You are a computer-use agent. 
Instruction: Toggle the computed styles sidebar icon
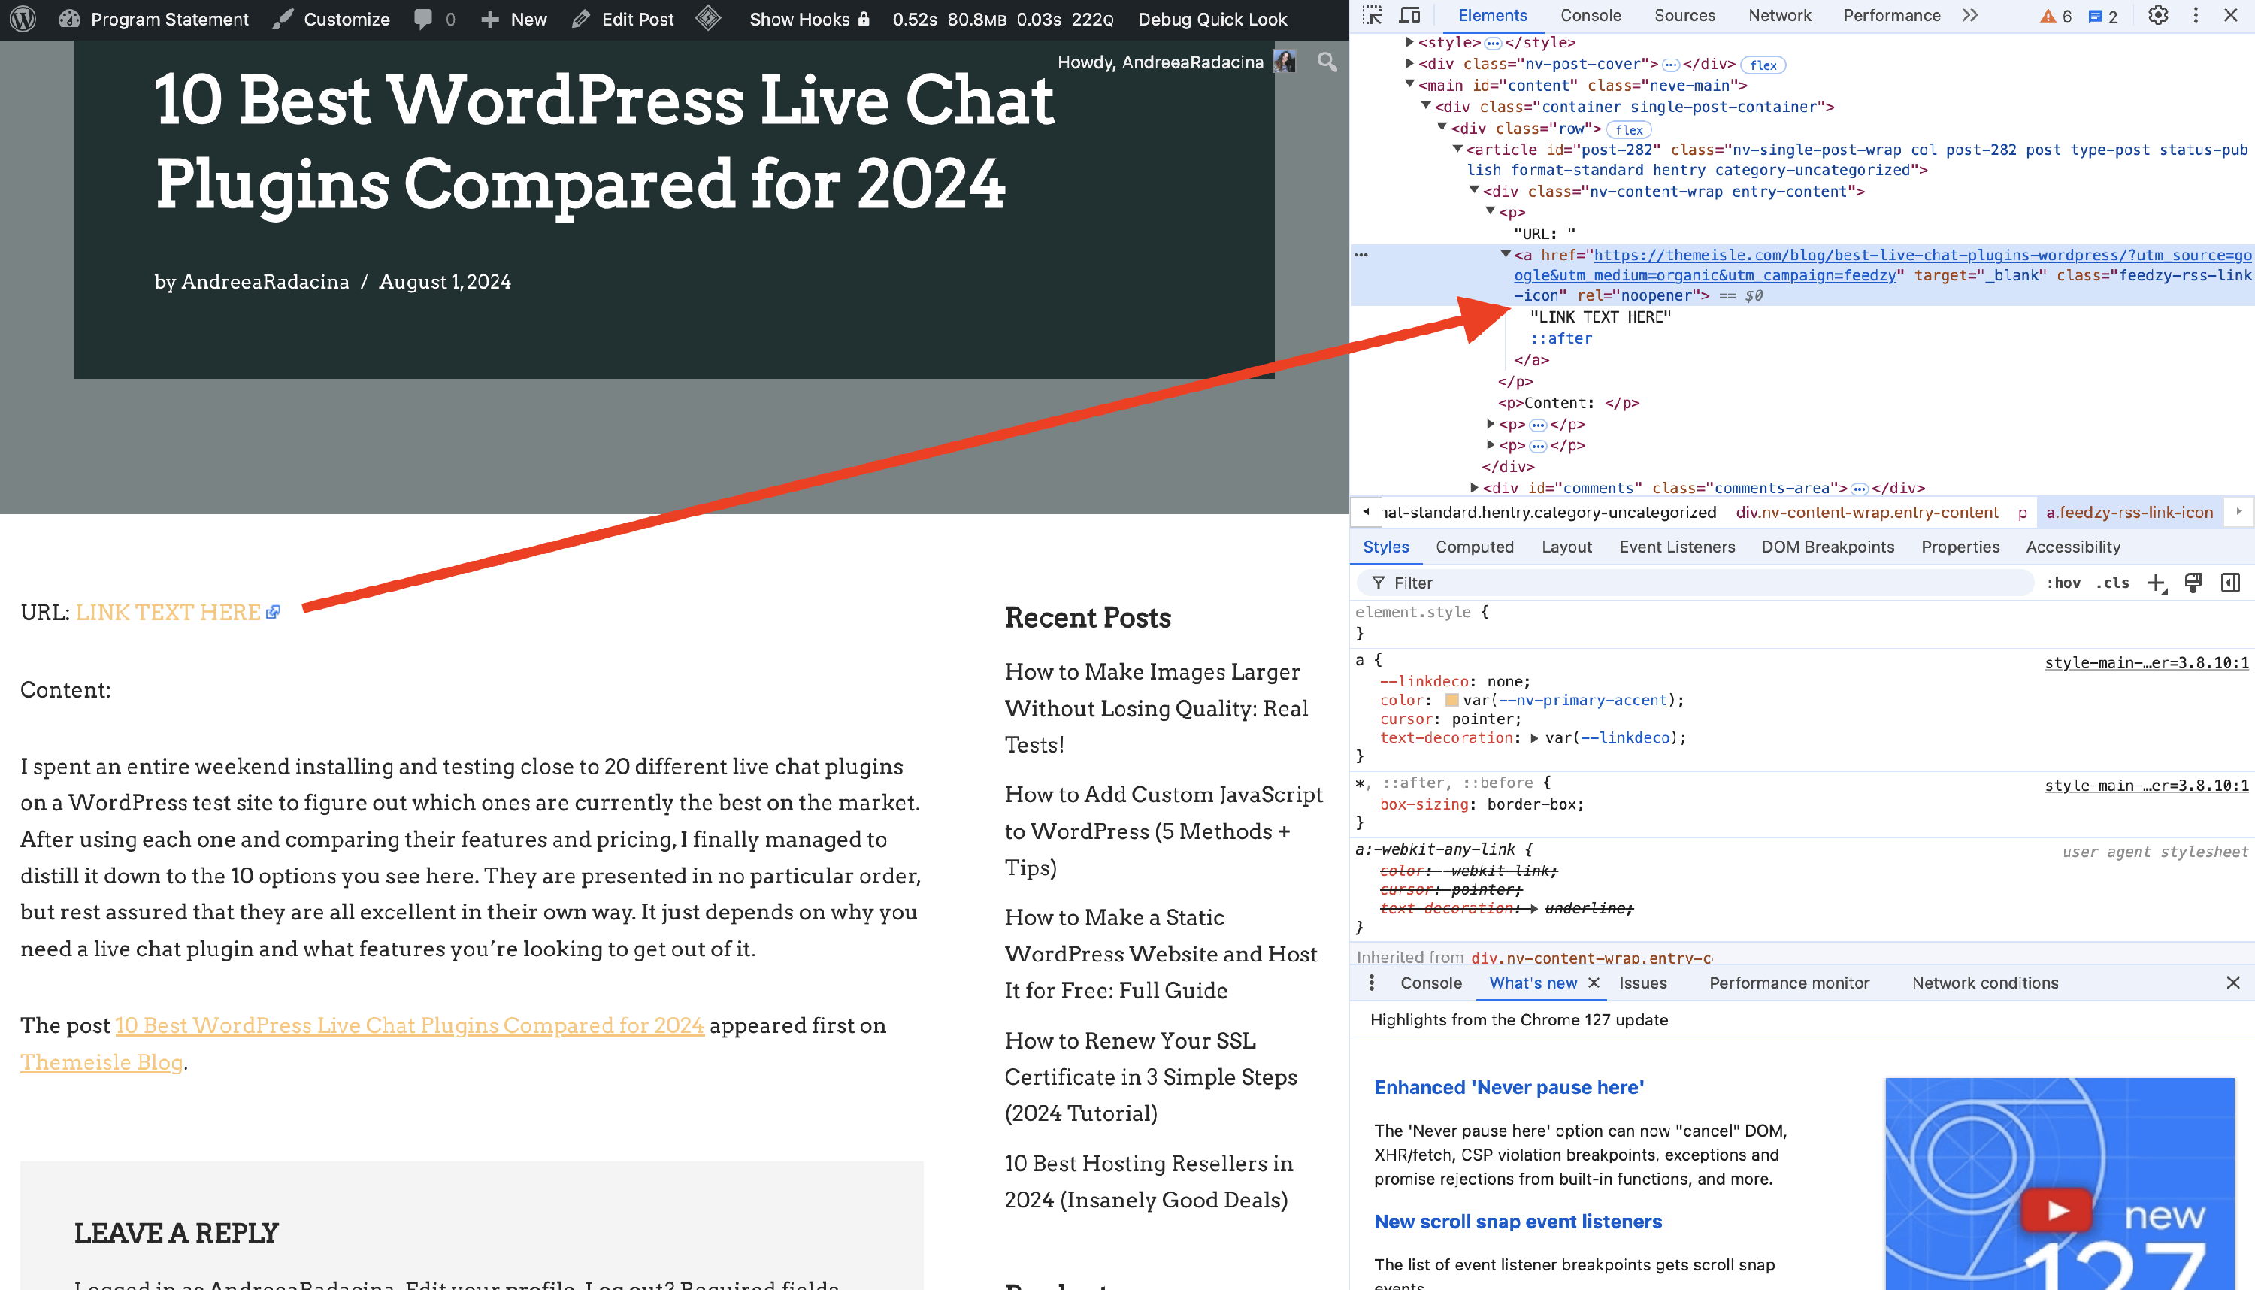click(2230, 582)
